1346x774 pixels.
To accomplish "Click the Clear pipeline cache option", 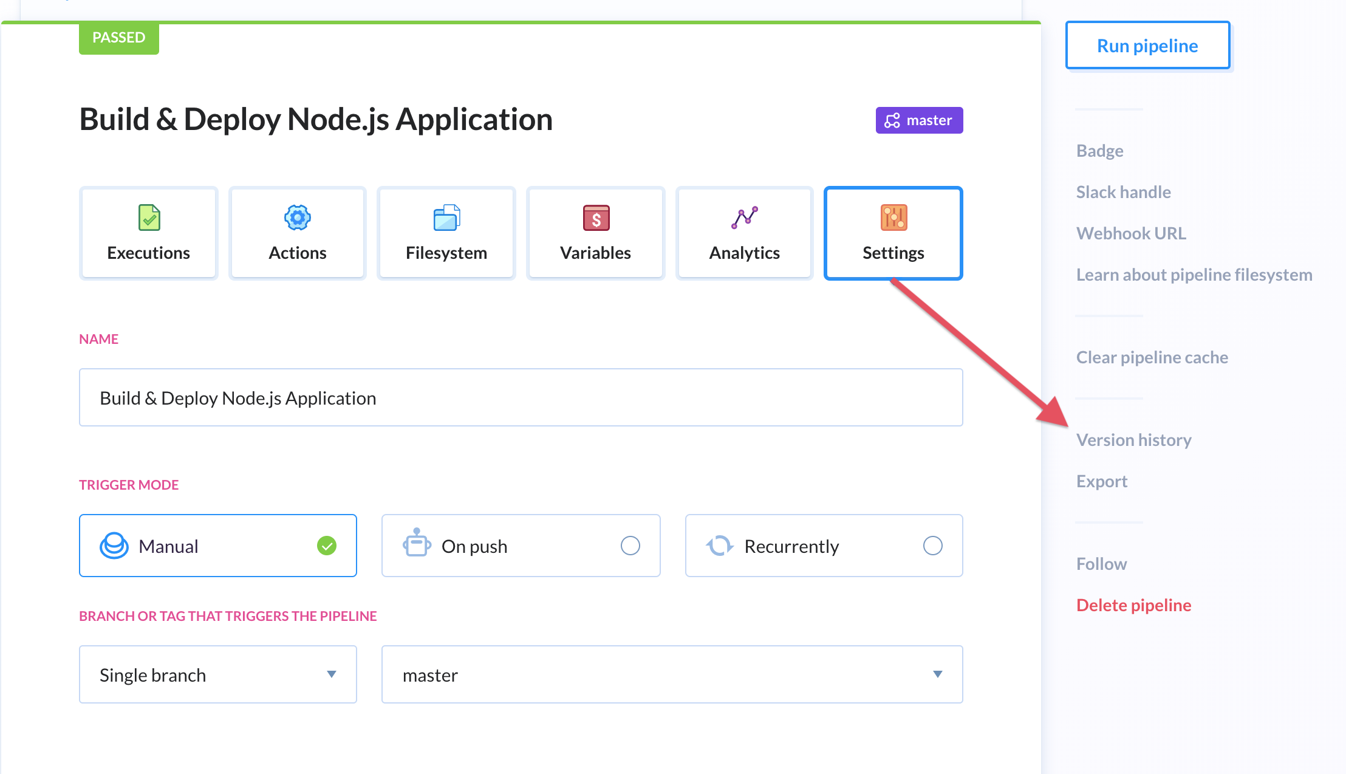I will pos(1153,356).
